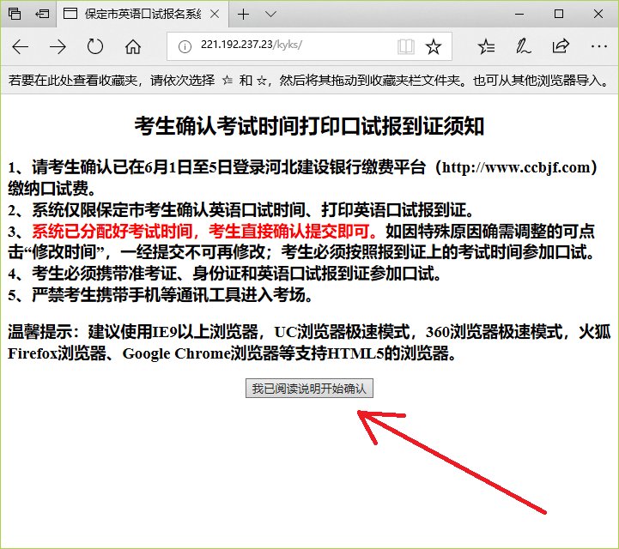Open the web notes pen icon
Viewport: 619px width, 549px height.
523,46
